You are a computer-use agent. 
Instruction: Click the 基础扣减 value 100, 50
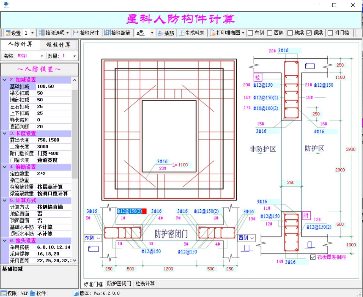[54, 86]
